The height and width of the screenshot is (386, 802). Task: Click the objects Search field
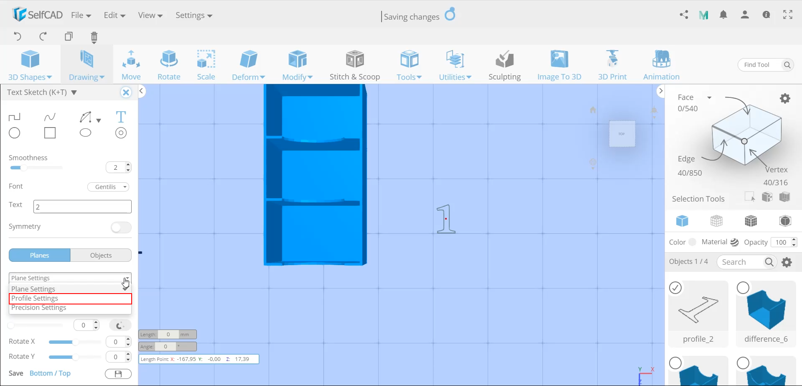click(747, 262)
